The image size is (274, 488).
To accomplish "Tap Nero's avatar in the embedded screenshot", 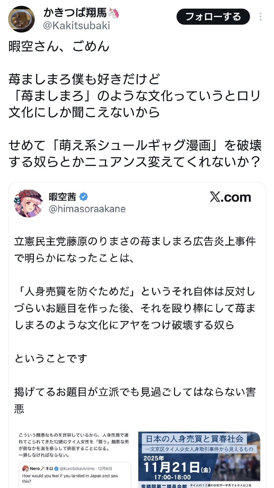I will point(25,468).
